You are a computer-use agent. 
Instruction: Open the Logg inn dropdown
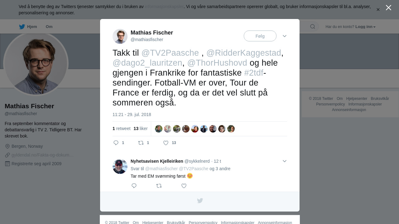coord(365,27)
